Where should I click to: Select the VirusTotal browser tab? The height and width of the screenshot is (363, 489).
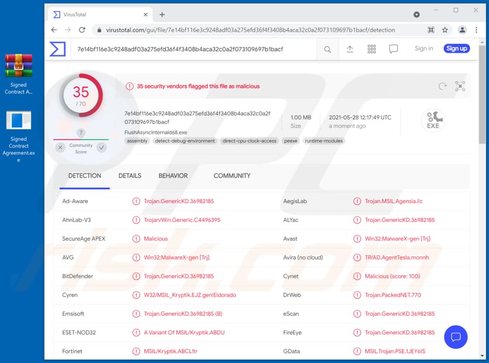click(x=100, y=15)
